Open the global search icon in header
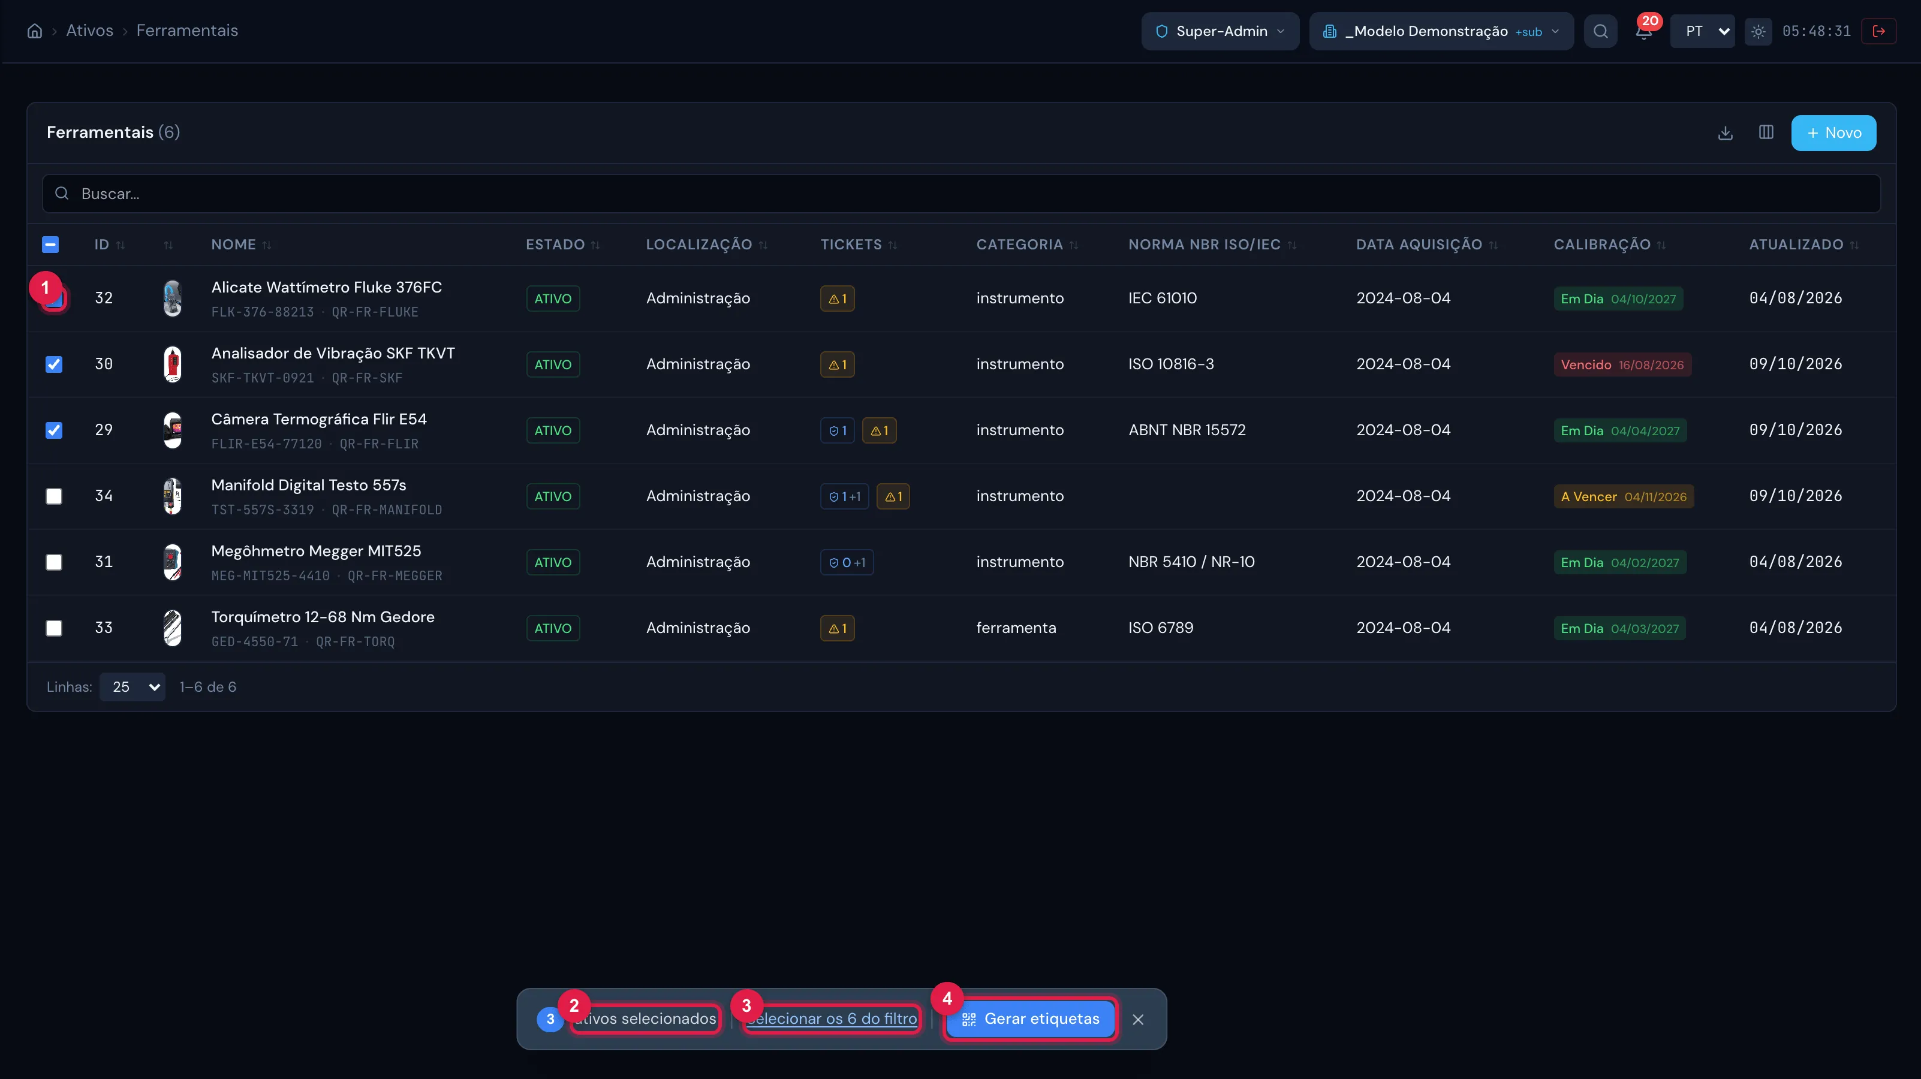Screen dimensions: 1921x1079 [x=1600, y=31]
